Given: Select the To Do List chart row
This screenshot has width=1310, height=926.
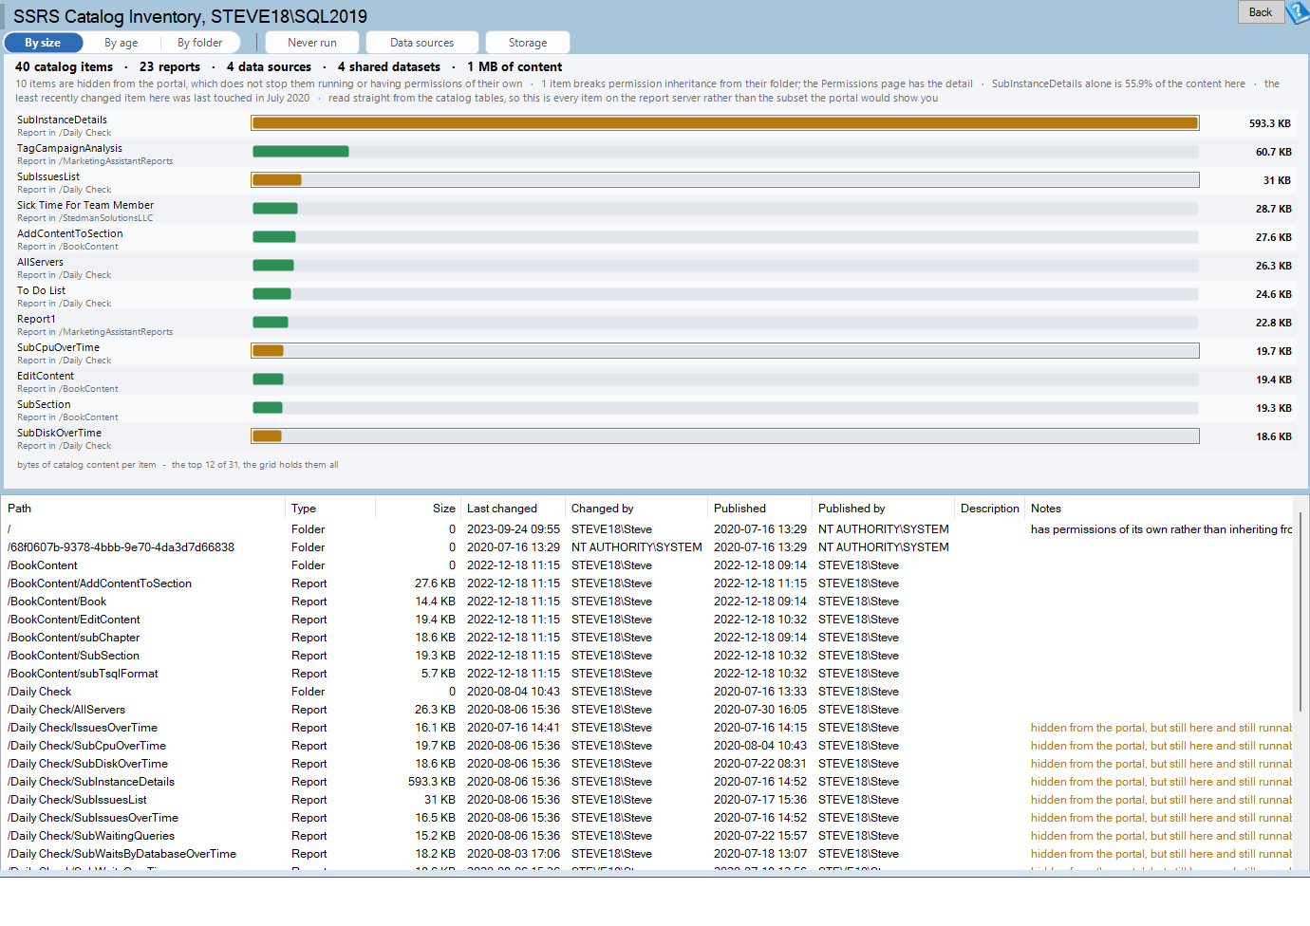Looking at the screenshot, I should 655,296.
